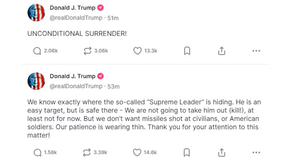291x163 pixels.
Task: Open @realDonaldTrump handle on the first post
Action: (x=76, y=17)
